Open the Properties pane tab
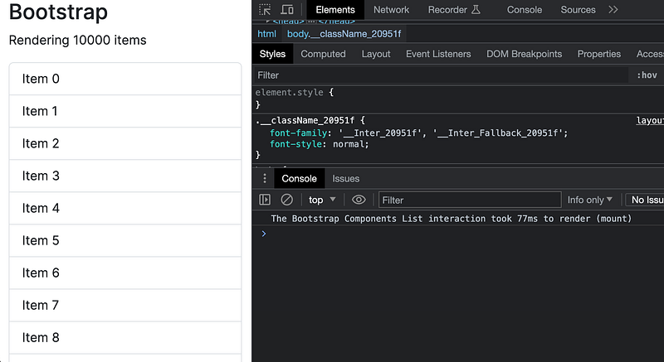Image resolution: width=664 pixels, height=362 pixels. [x=598, y=54]
